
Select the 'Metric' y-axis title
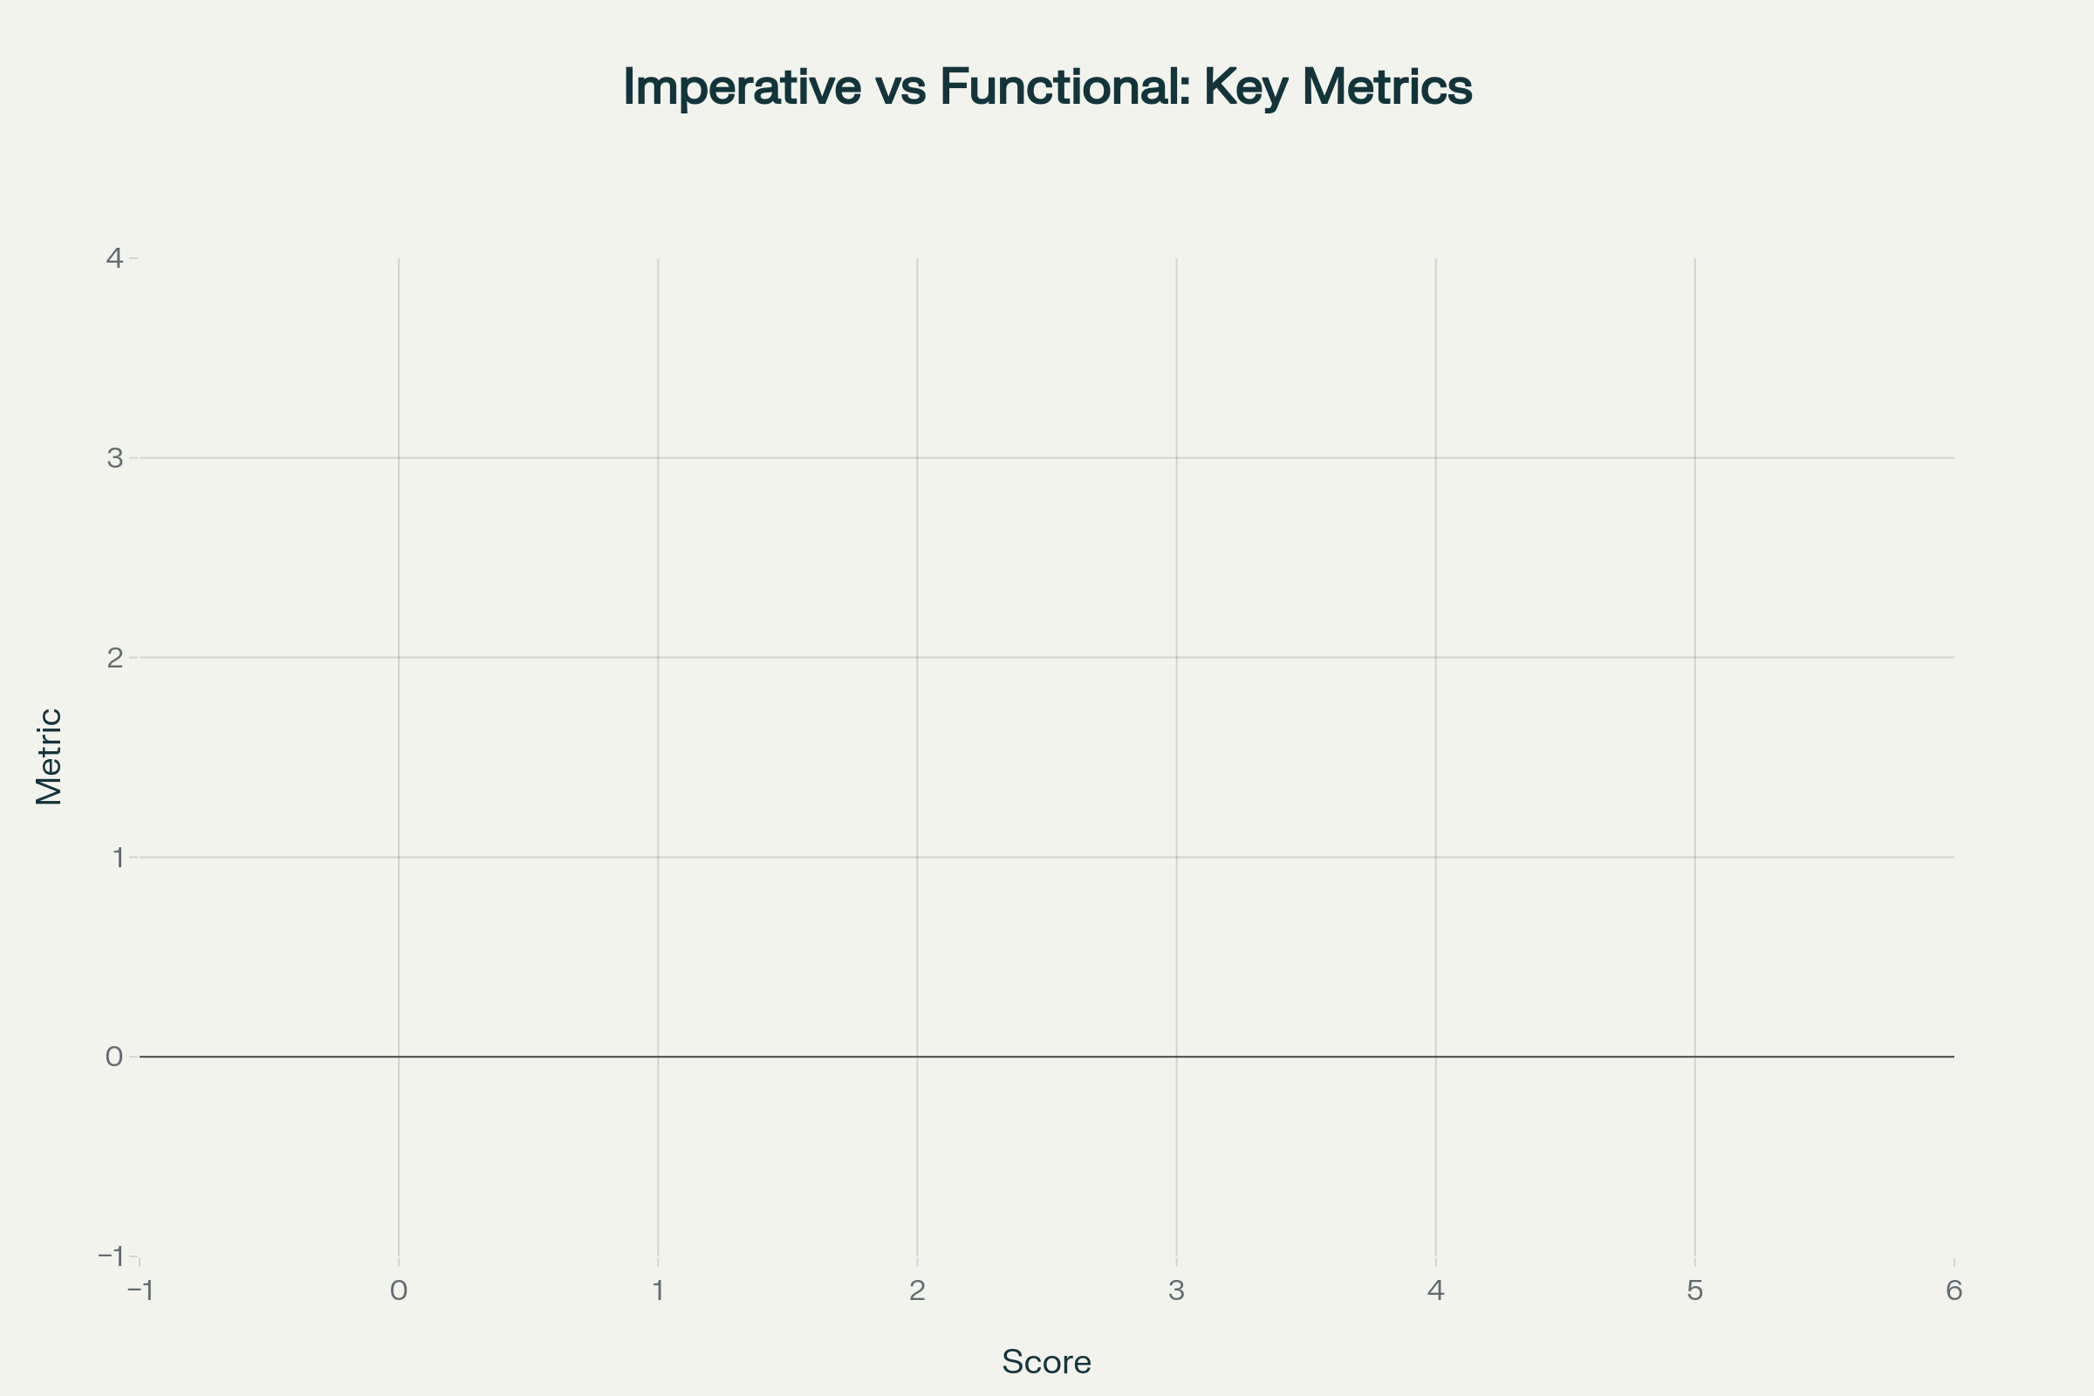49,756
